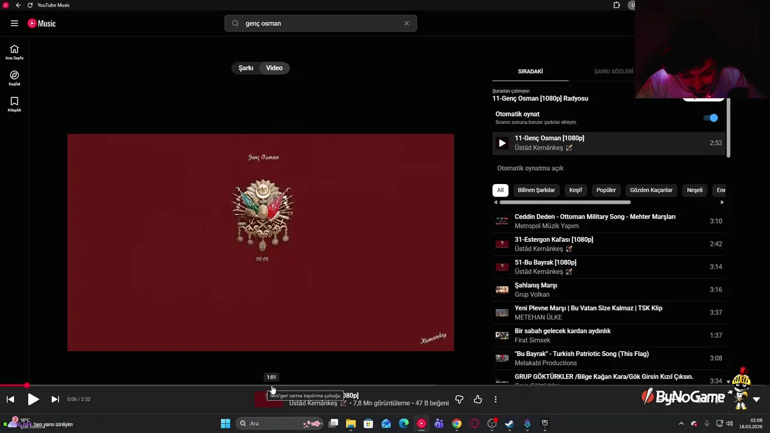
Task: Open Google Chrome from taskbar
Action: click(x=457, y=423)
